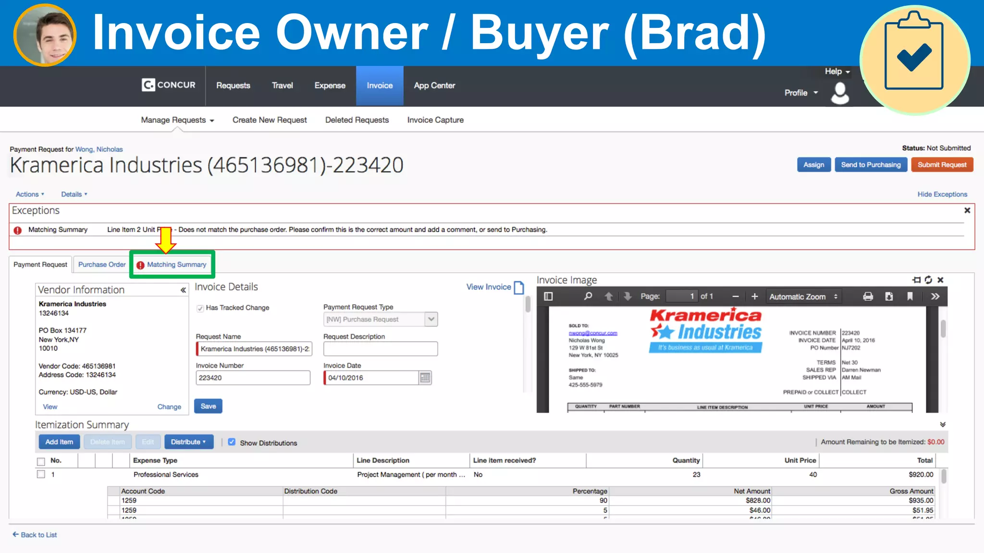This screenshot has width=984, height=553.
Task: Go to next page in invoice viewer
Action: point(627,297)
